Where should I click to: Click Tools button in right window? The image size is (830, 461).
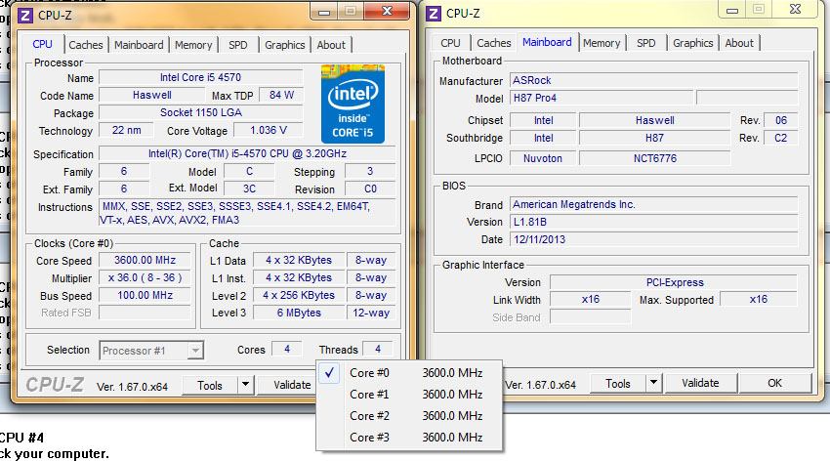click(618, 383)
